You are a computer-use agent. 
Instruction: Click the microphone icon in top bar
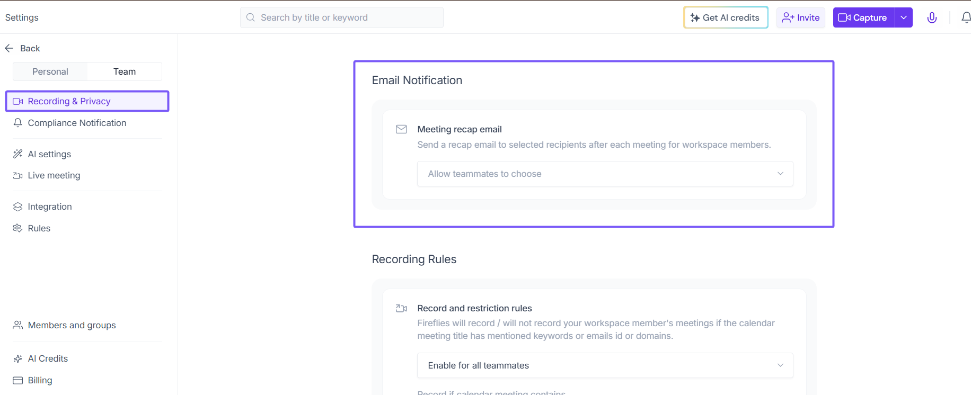[932, 17]
